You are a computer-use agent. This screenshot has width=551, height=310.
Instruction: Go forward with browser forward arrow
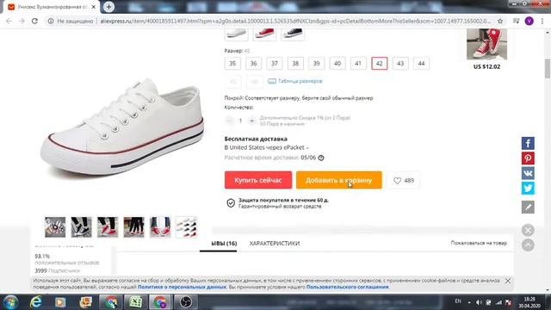[x=22, y=21]
